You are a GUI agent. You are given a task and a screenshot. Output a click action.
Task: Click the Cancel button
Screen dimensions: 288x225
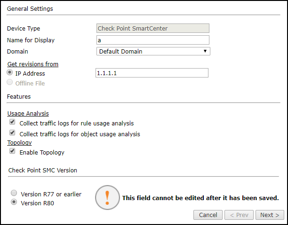208,215
